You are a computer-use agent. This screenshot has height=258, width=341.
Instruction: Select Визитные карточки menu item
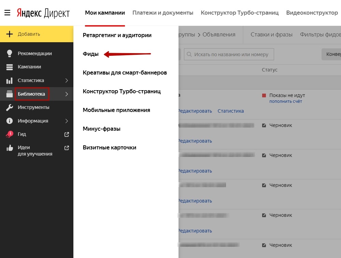[109, 148]
